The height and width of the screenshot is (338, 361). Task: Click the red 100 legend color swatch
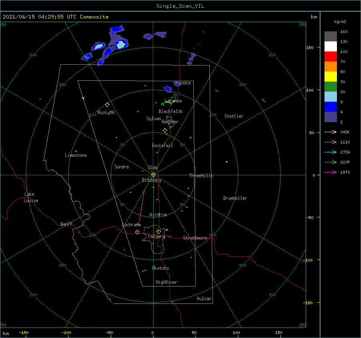click(x=331, y=57)
